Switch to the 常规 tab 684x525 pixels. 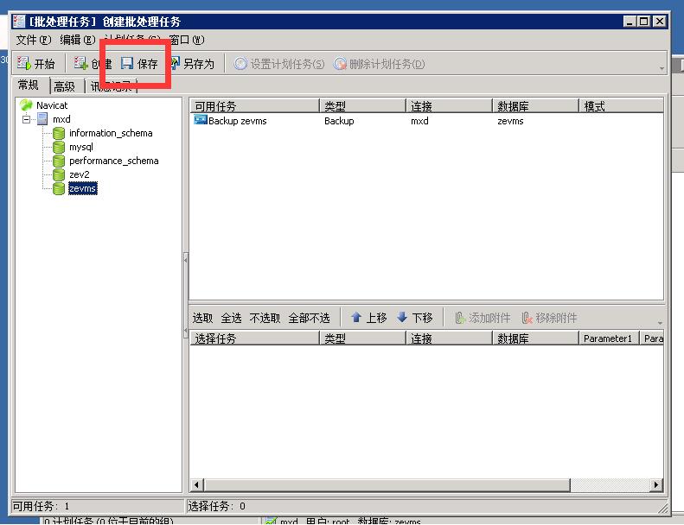[x=29, y=85]
